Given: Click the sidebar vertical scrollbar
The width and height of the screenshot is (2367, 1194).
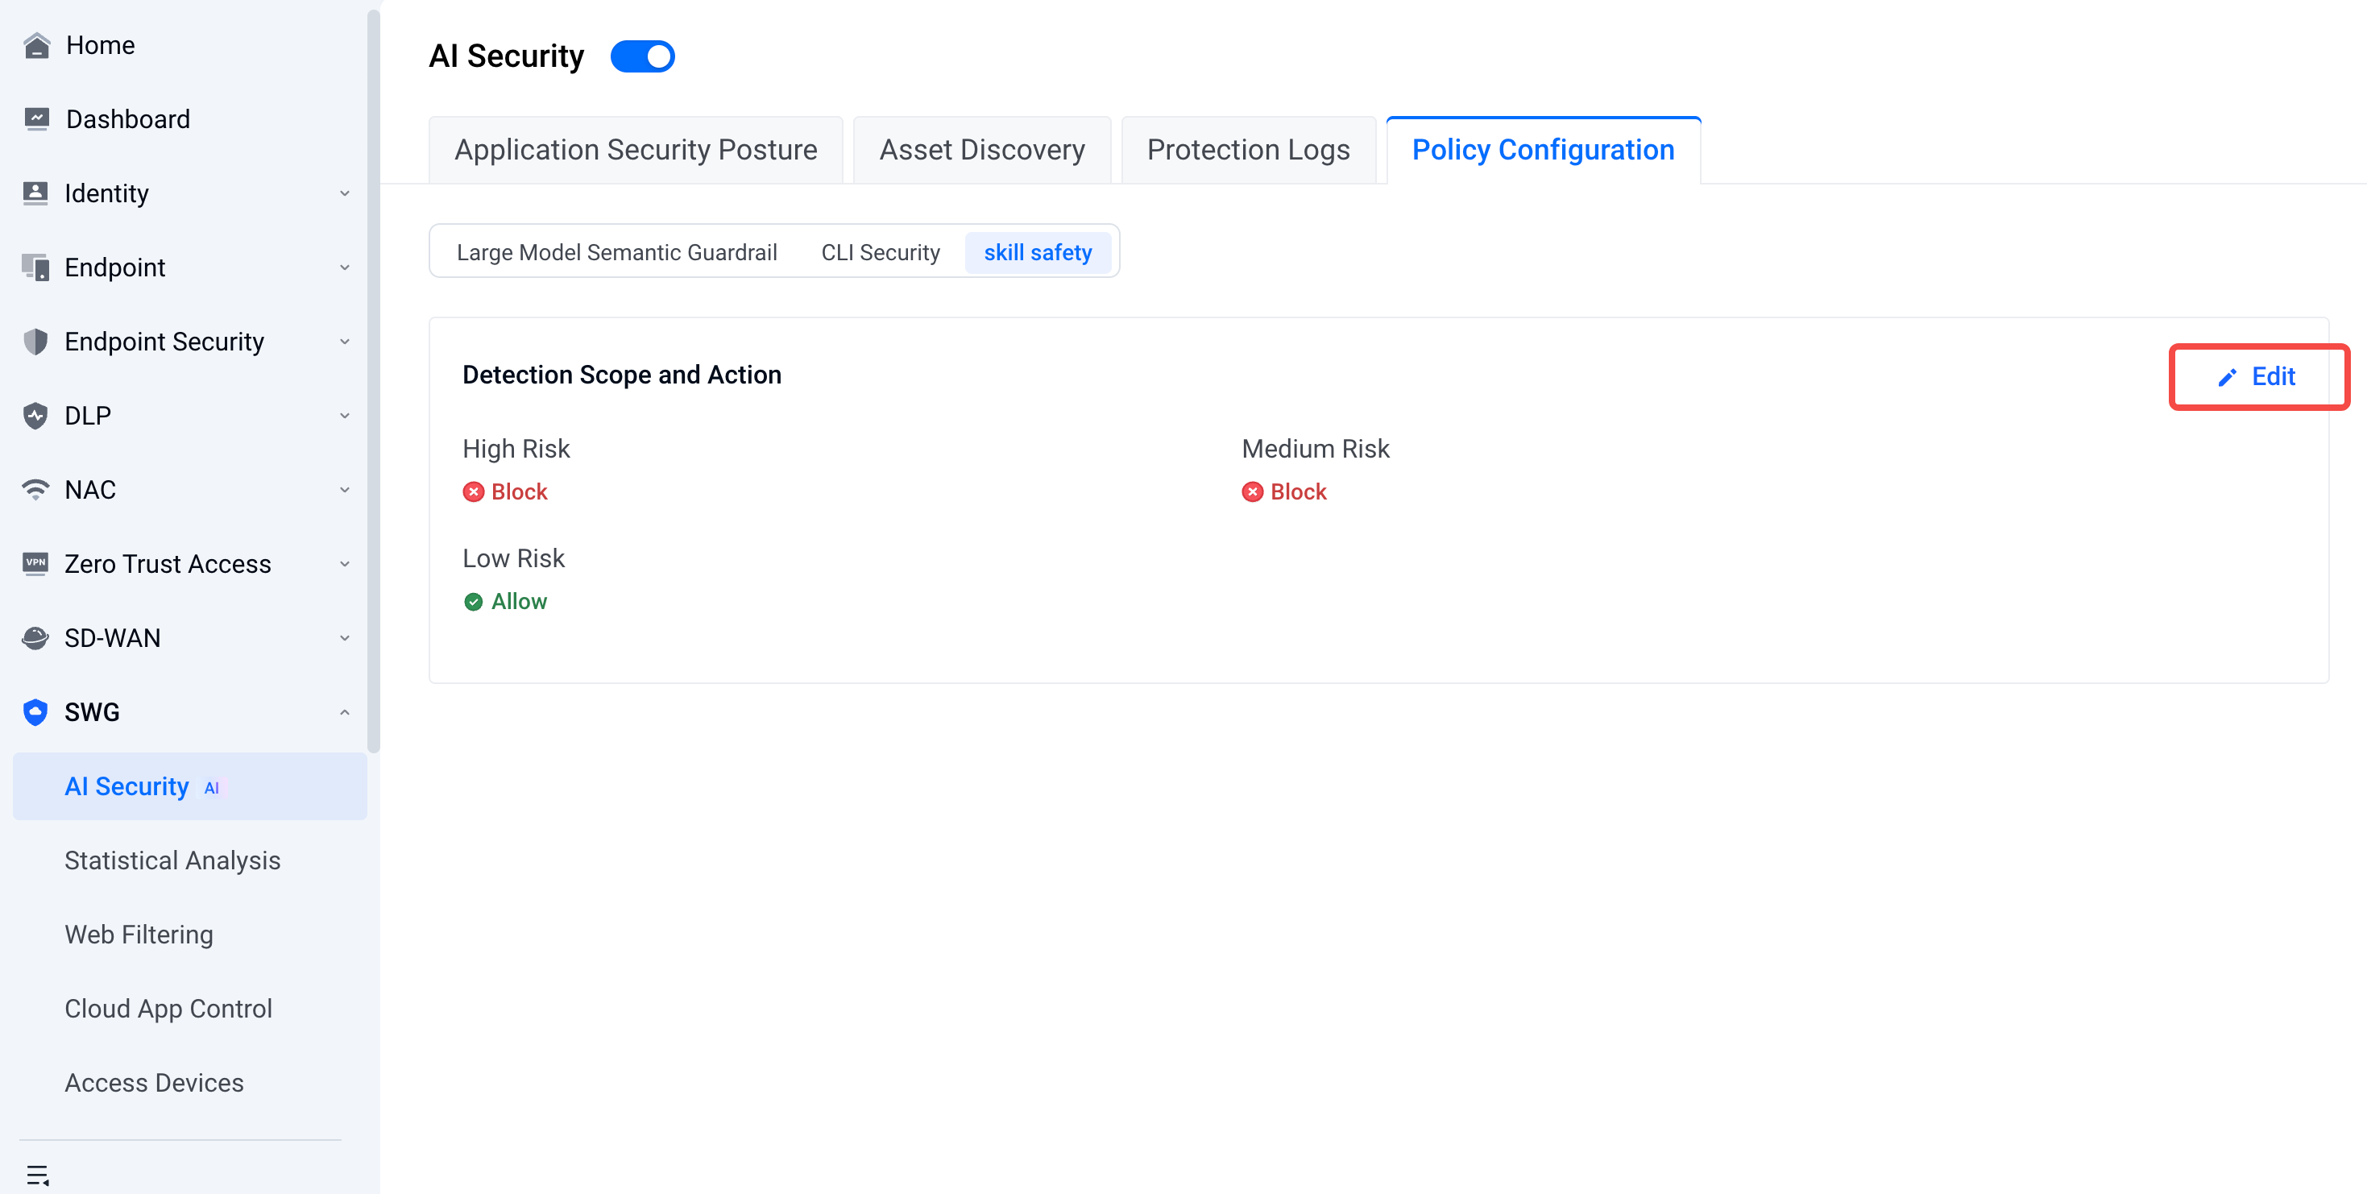Looking at the screenshot, I should [373, 379].
